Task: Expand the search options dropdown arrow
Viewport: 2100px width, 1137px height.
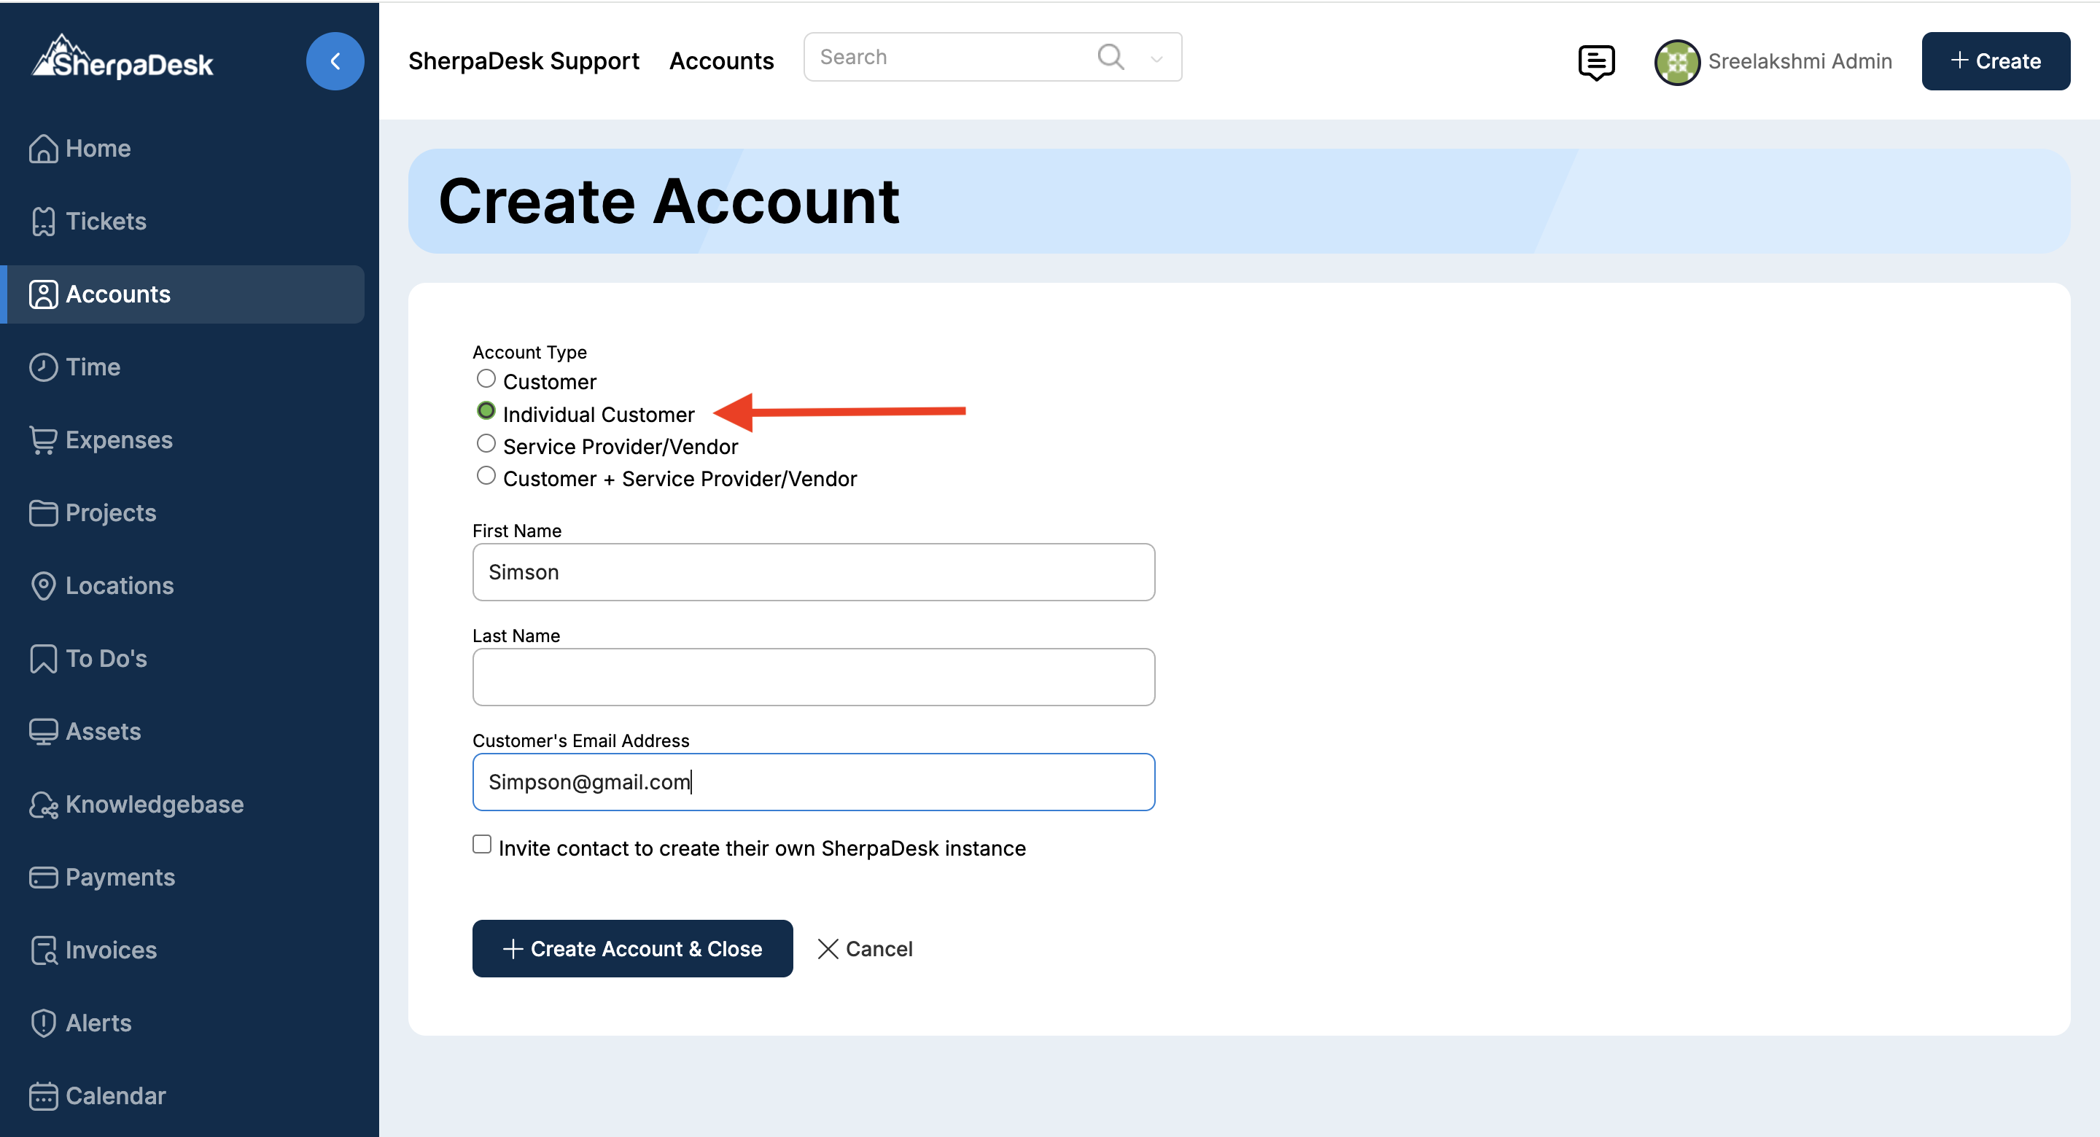Action: (1156, 59)
